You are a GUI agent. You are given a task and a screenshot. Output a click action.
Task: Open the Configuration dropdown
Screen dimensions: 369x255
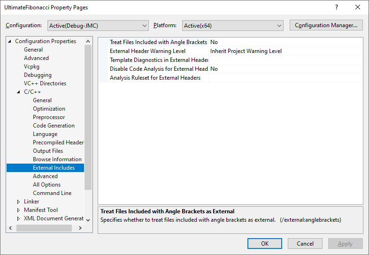point(98,26)
